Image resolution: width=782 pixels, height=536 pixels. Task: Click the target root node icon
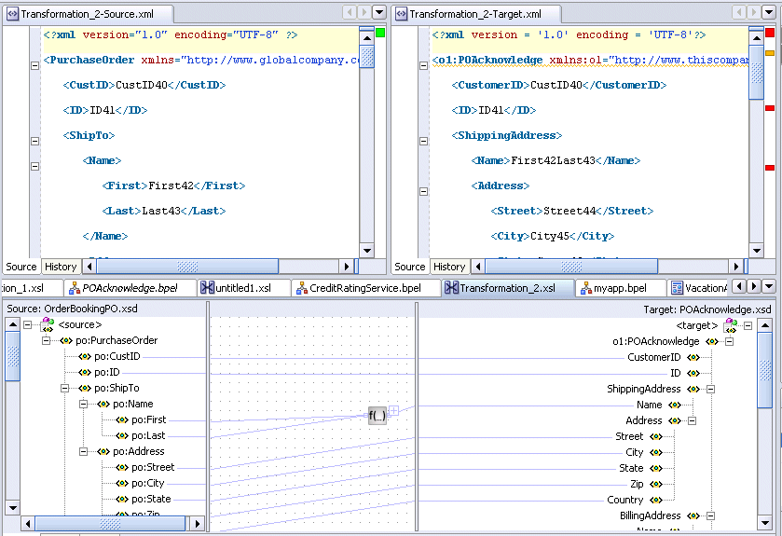730,325
